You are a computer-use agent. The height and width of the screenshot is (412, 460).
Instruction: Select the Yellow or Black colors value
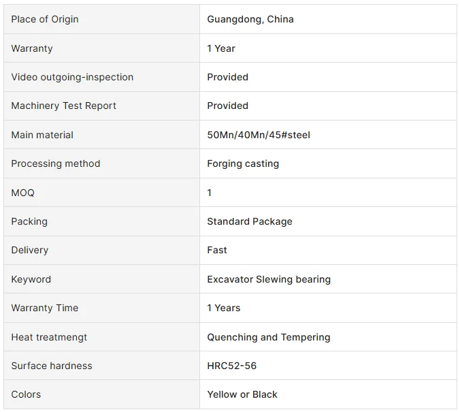(x=242, y=394)
